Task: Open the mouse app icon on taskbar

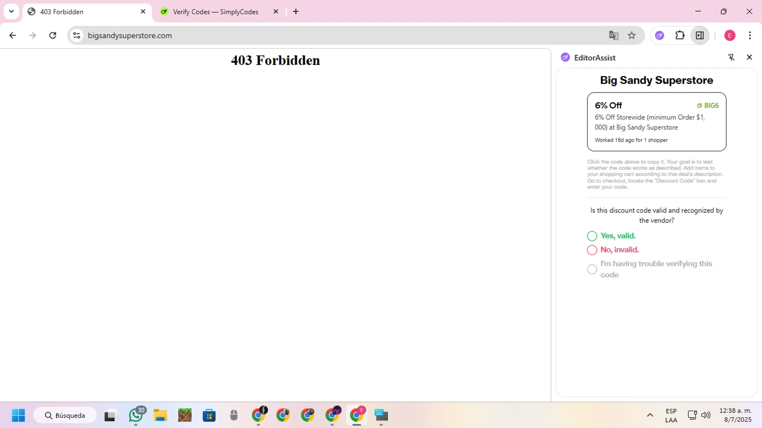Action: click(234, 415)
